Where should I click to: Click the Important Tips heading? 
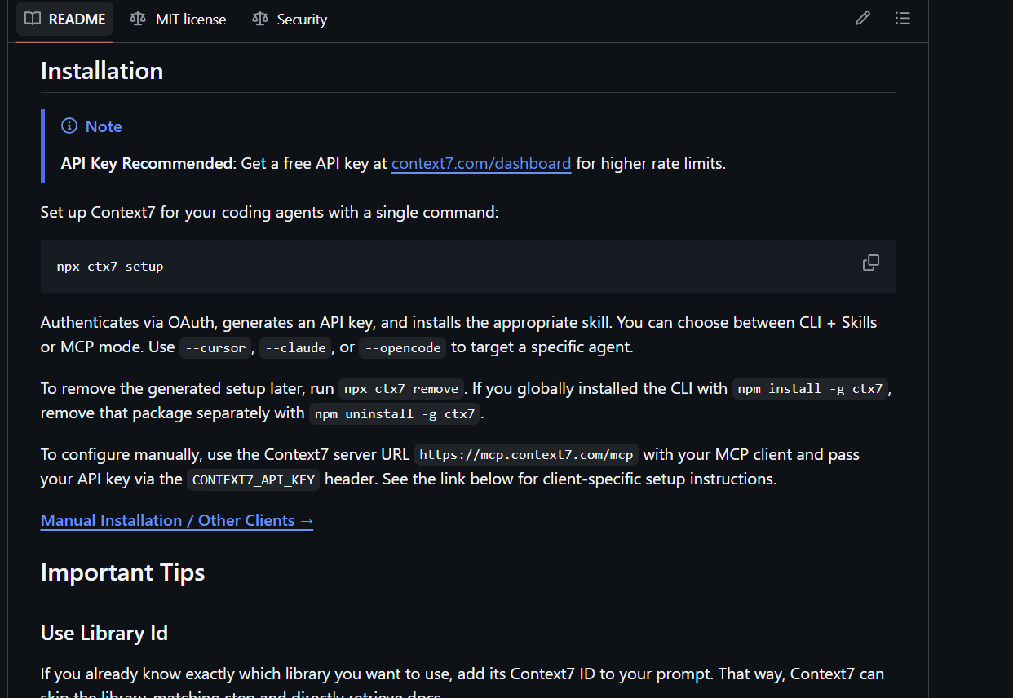pos(122,572)
